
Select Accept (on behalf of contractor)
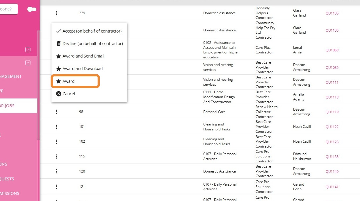pyautogui.click(x=89, y=31)
